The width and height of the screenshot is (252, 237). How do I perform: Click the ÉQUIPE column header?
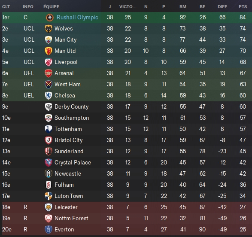click(51, 6)
